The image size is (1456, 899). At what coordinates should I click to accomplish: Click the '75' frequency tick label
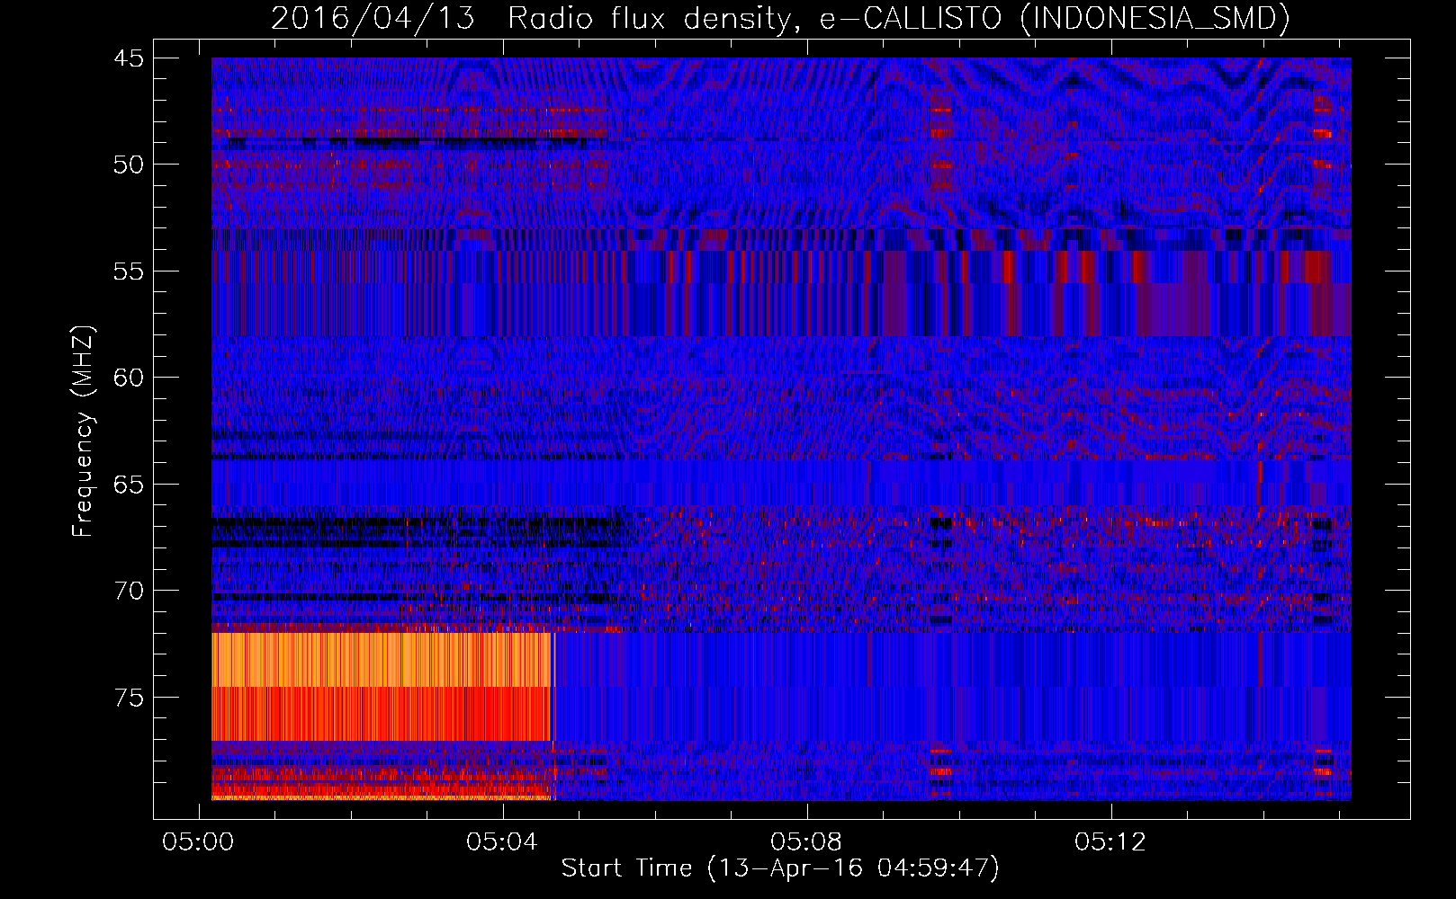pyautogui.click(x=129, y=698)
